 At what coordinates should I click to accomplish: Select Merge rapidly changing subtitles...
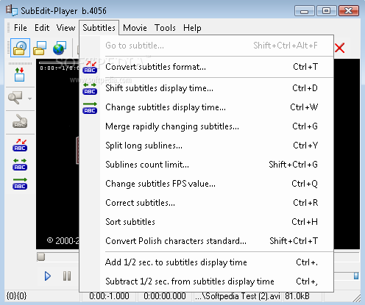pos(207,126)
